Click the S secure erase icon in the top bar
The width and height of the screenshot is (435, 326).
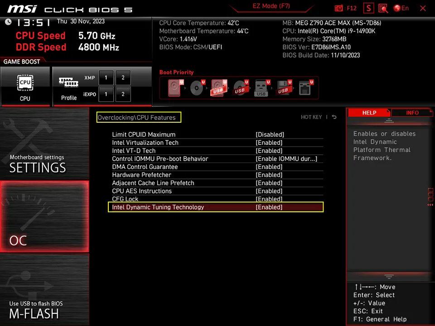pos(368,8)
